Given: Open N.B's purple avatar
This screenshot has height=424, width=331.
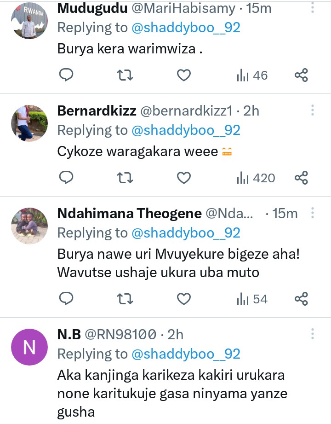Looking at the screenshot, I should (x=29, y=347).
